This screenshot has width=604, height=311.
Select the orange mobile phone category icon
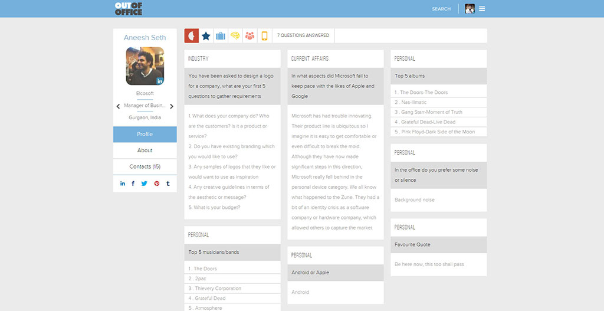point(265,36)
